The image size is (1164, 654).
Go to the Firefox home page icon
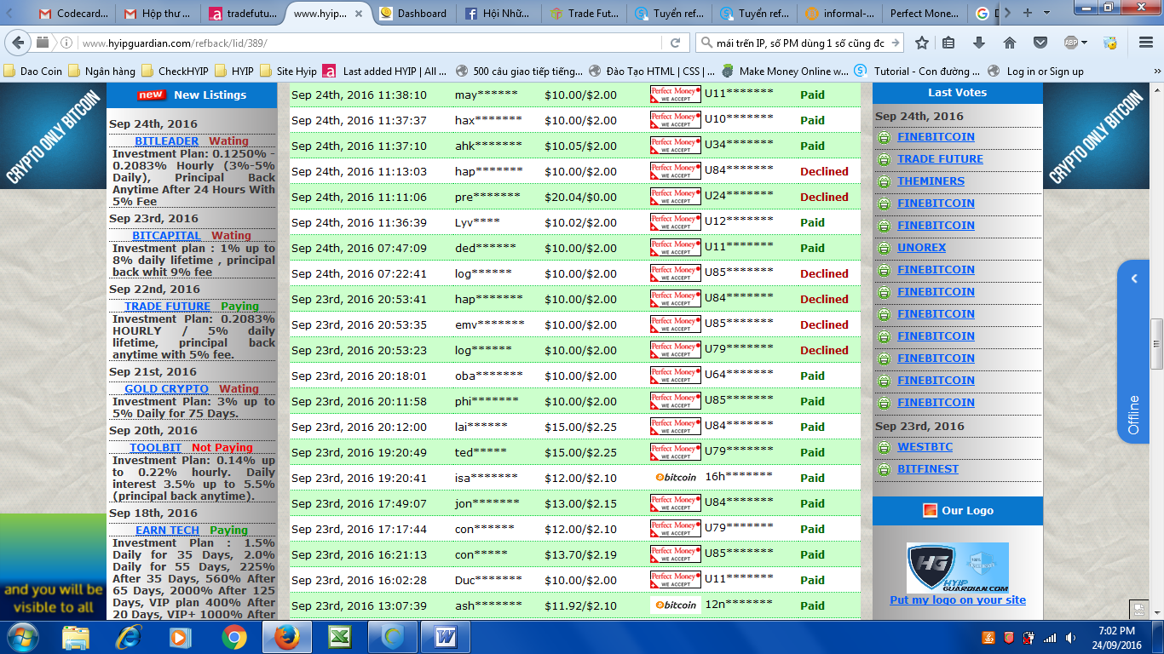[1010, 43]
